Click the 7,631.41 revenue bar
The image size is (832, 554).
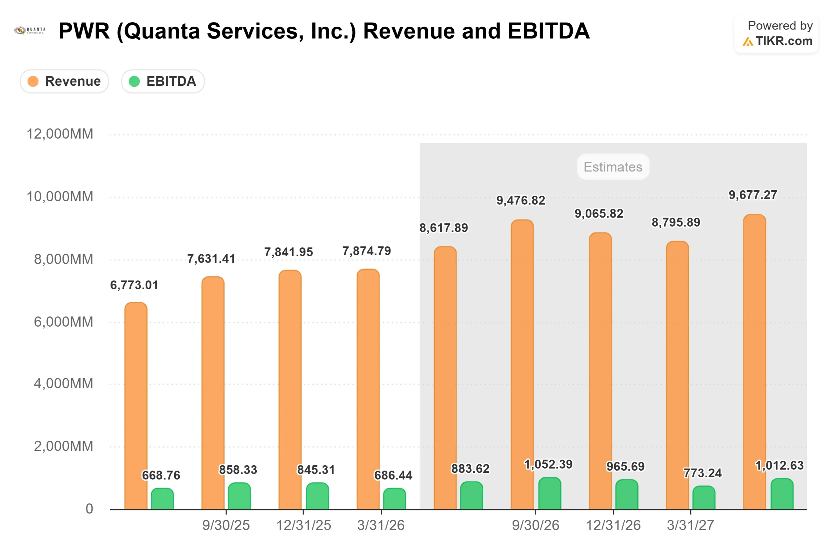point(213,393)
